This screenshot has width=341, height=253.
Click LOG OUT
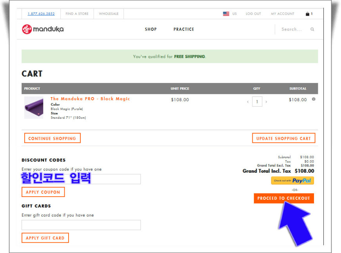click(x=253, y=14)
